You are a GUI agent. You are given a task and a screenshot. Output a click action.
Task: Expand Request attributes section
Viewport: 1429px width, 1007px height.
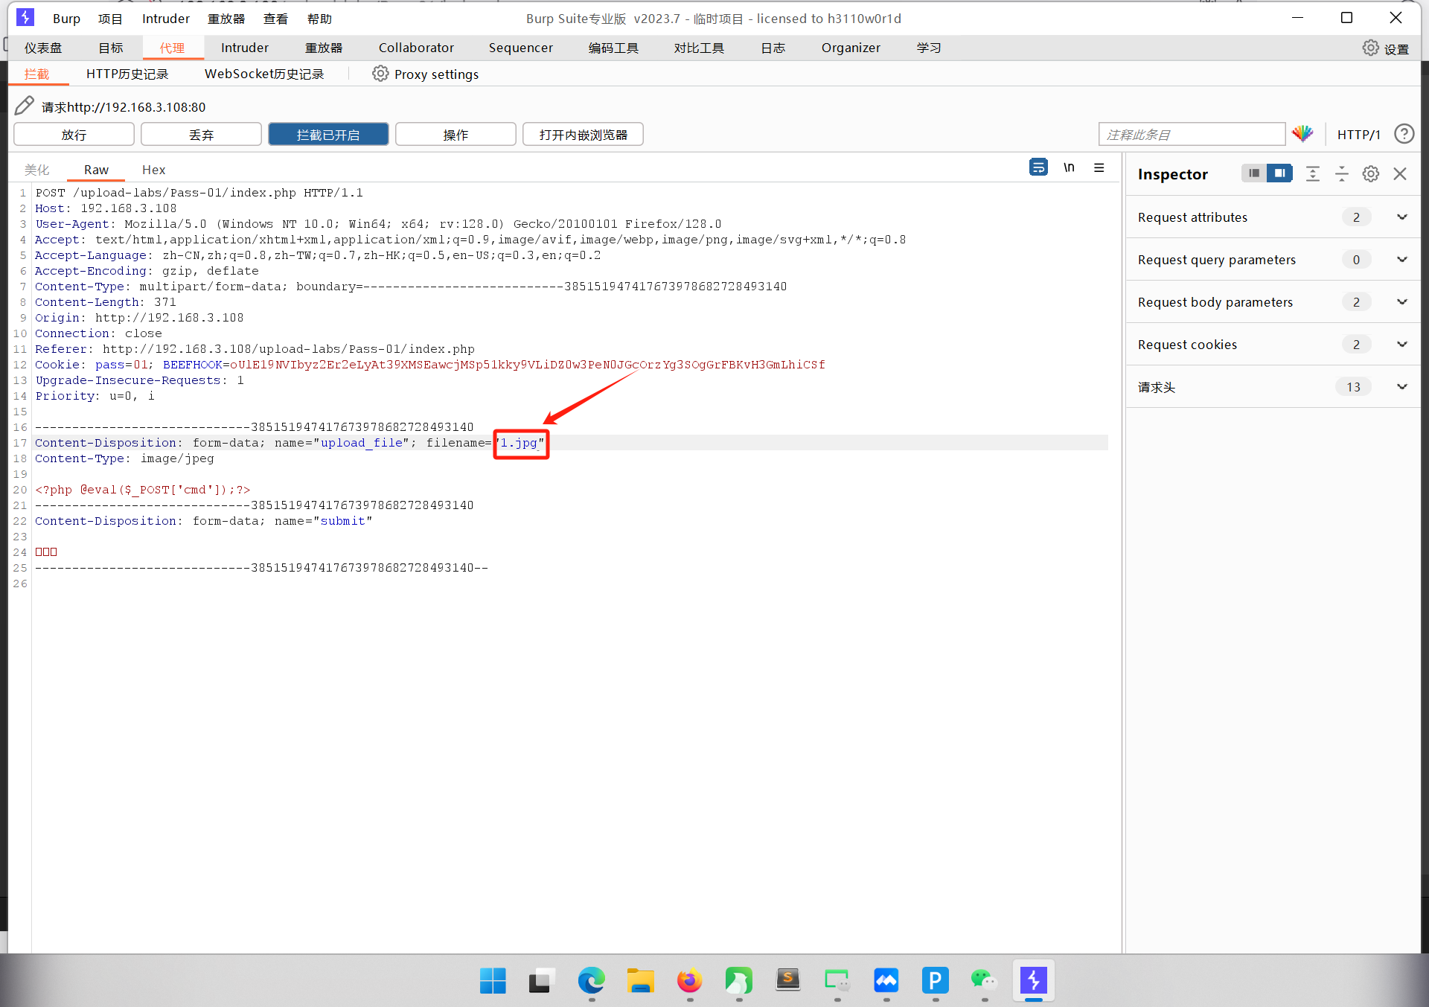pyautogui.click(x=1402, y=217)
